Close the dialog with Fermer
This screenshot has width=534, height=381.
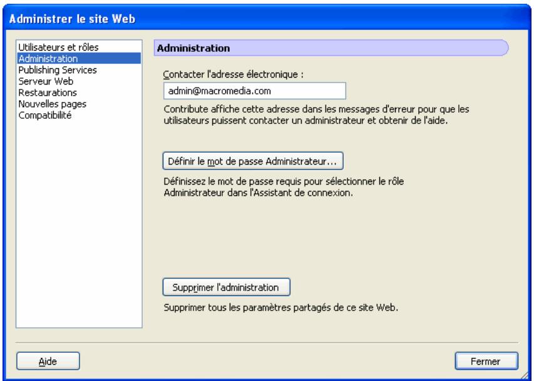486,361
